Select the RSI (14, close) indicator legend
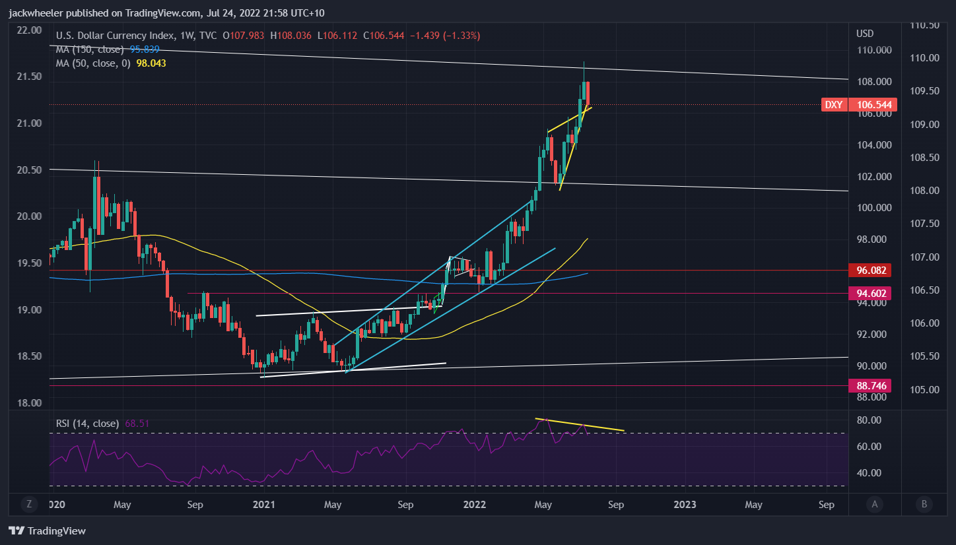Image resolution: width=956 pixels, height=545 pixels. 88,424
